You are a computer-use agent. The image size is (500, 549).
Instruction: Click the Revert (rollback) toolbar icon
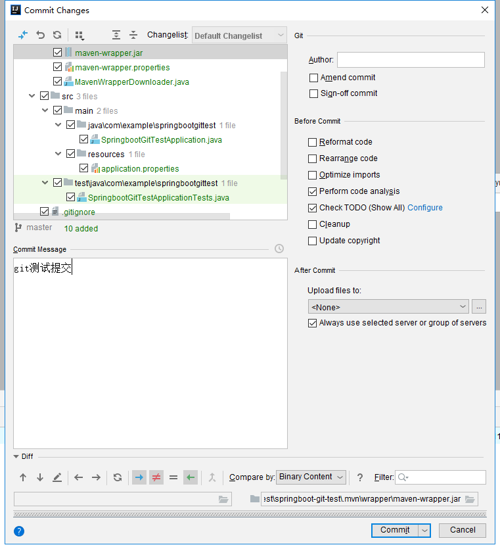(40, 35)
